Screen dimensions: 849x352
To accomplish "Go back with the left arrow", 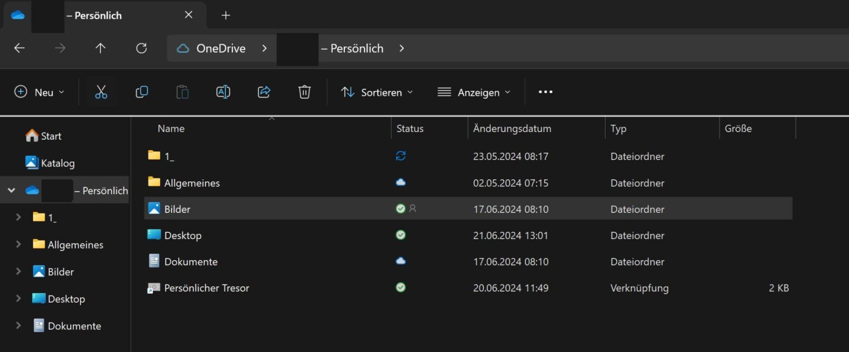I will click(x=19, y=48).
